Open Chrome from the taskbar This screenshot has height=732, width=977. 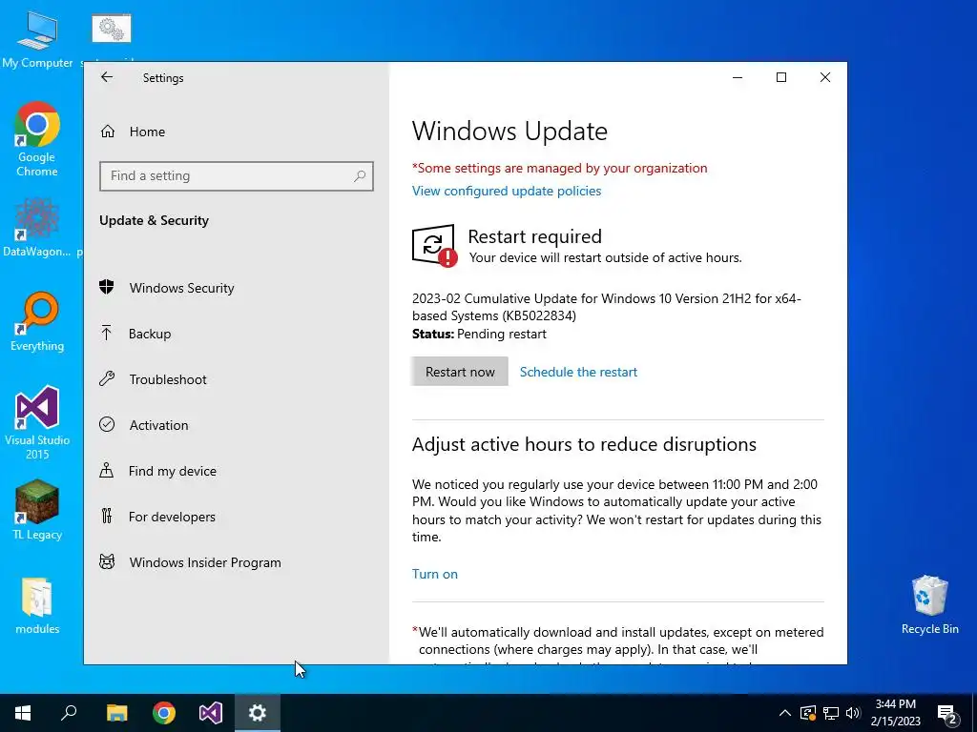(164, 713)
